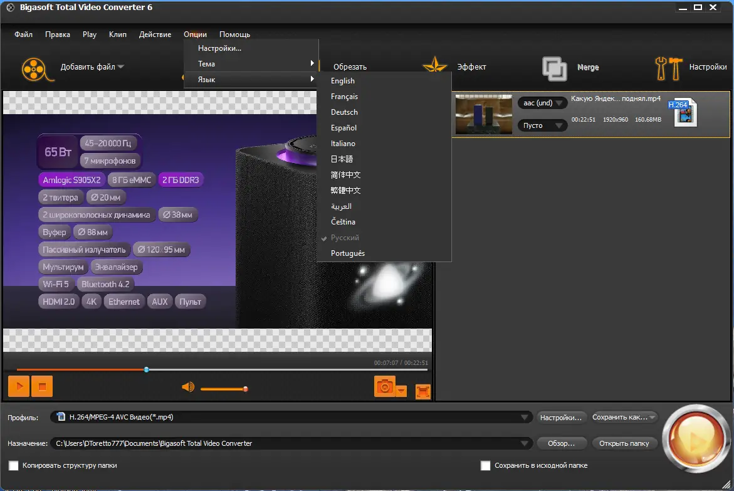Click the Обзор... destination button
This screenshot has height=491, width=734.
561,443
